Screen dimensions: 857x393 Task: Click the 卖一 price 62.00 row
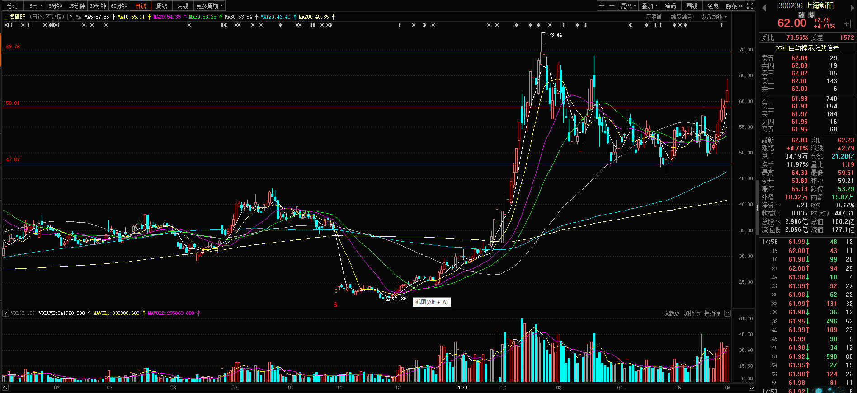808,89
